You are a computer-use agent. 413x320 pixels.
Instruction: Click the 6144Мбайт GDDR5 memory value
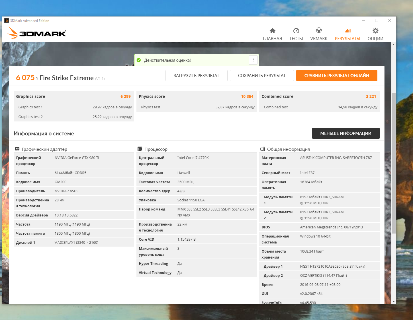click(70, 173)
